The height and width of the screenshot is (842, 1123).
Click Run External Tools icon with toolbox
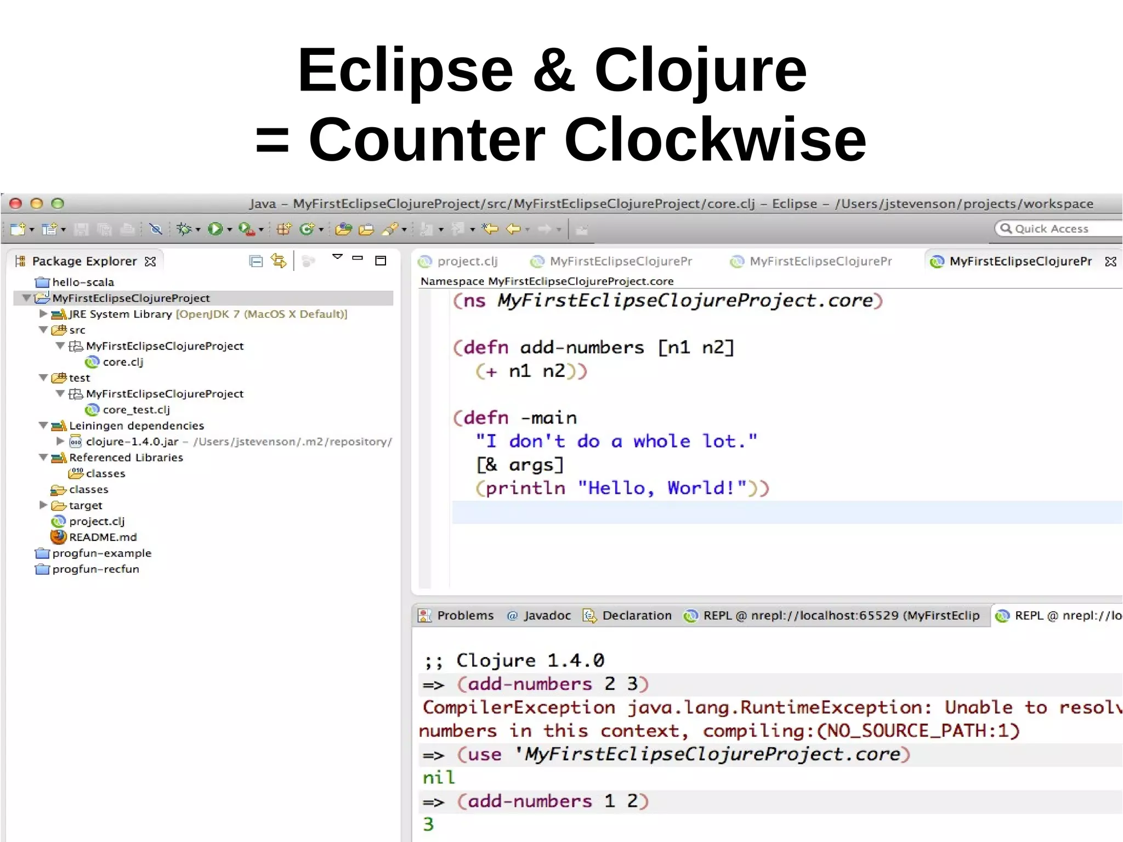pyautogui.click(x=247, y=229)
